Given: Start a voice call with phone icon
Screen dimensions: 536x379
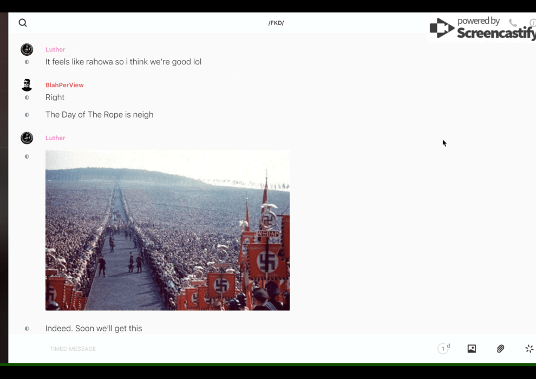Looking at the screenshot, I should (513, 23).
